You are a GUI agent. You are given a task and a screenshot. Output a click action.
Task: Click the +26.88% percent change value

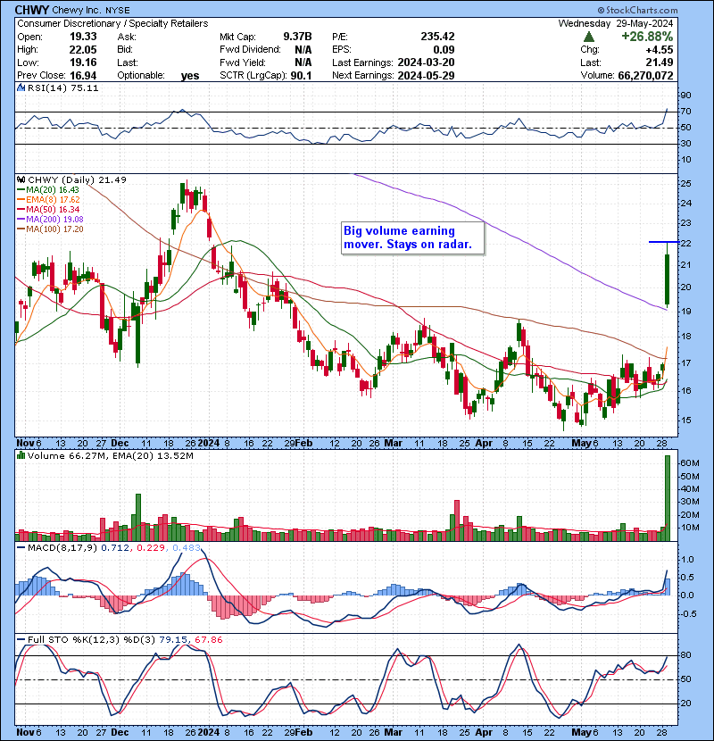647,37
